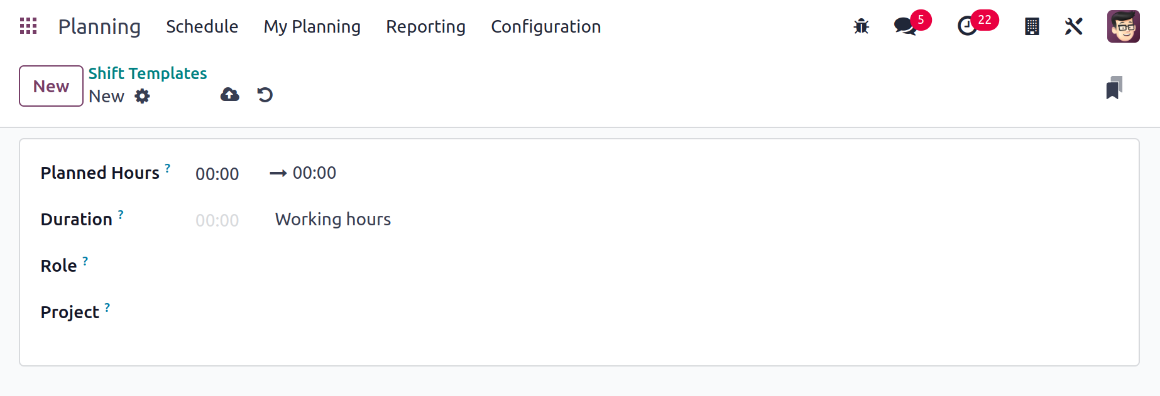
Task: Click the Role field input
Action: (x=377, y=266)
